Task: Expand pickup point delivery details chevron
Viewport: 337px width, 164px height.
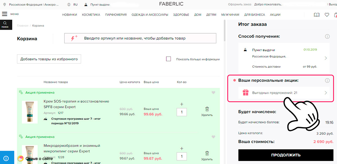Action: coord(326,58)
